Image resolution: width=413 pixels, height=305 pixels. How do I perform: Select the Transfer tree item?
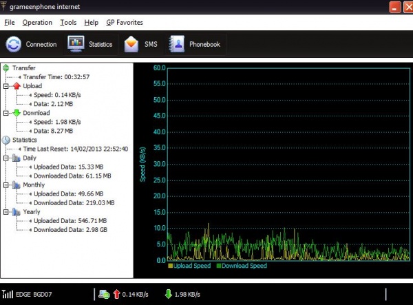(x=23, y=68)
